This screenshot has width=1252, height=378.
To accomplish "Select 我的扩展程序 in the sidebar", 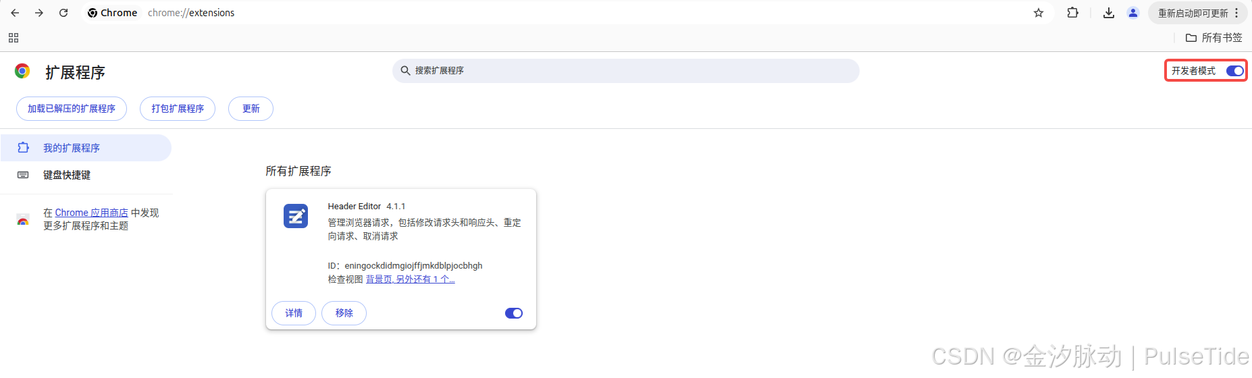I will point(86,148).
